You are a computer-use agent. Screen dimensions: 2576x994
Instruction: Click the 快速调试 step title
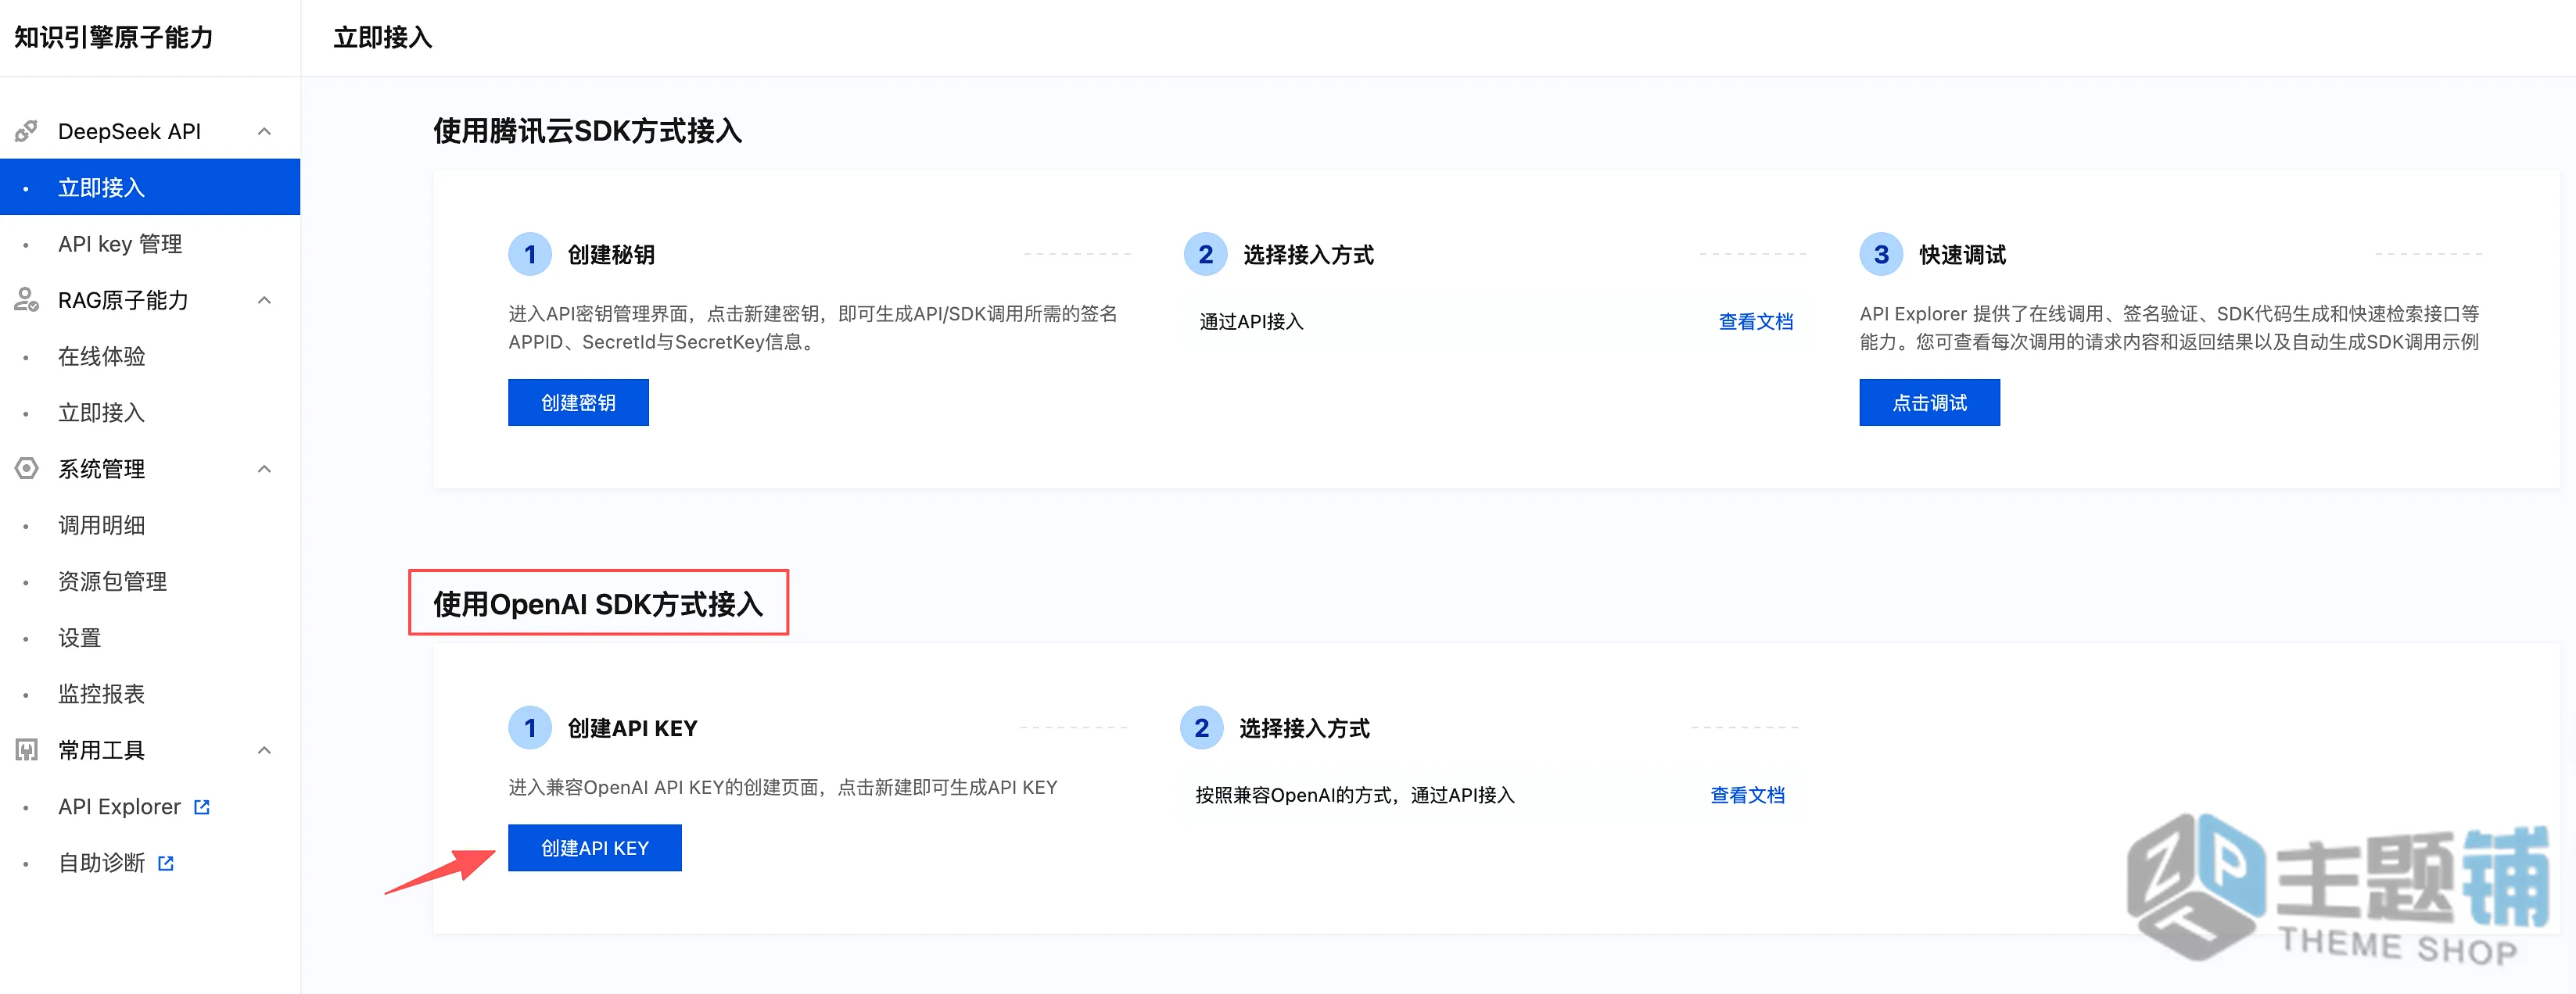click(x=1962, y=255)
